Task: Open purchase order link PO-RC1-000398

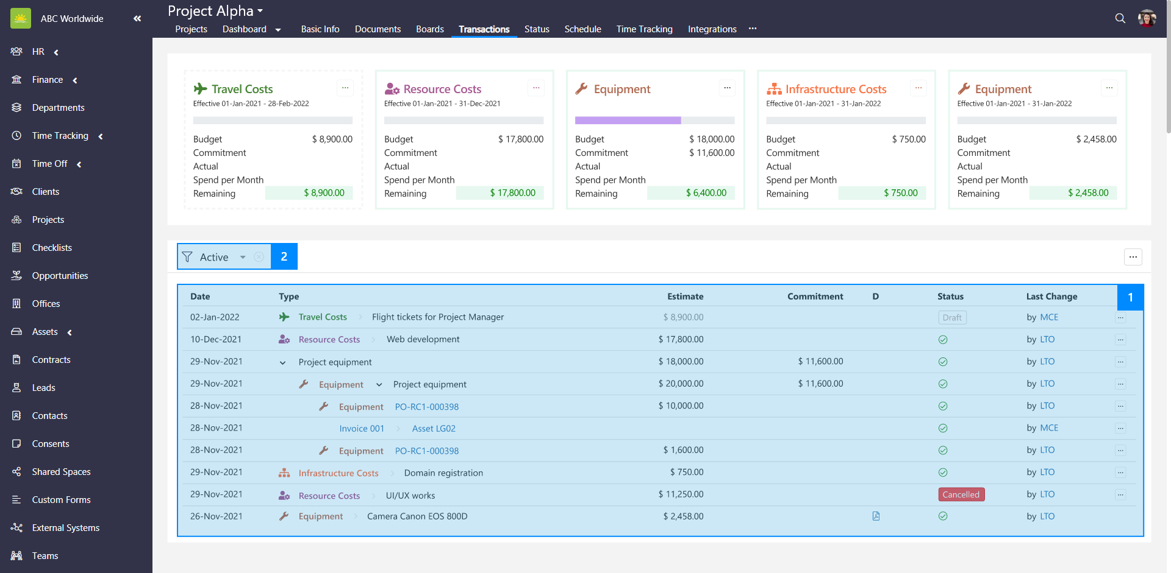Action: [x=426, y=406]
